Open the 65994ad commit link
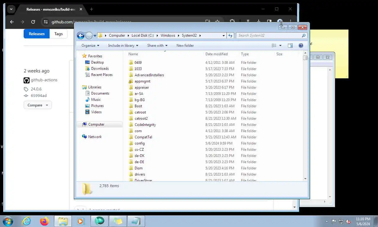378x227 pixels. 39,96
